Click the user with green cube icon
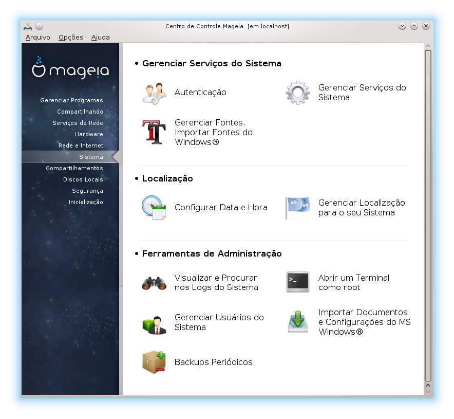The width and height of the screenshot is (454, 419). [154, 325]
